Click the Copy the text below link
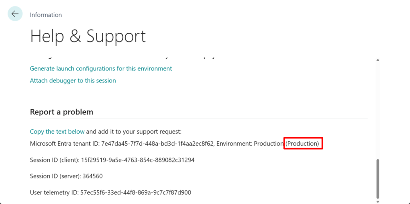The width and height of the screenshot is (410, 204). pyautogui.click(x=57, y=131)
